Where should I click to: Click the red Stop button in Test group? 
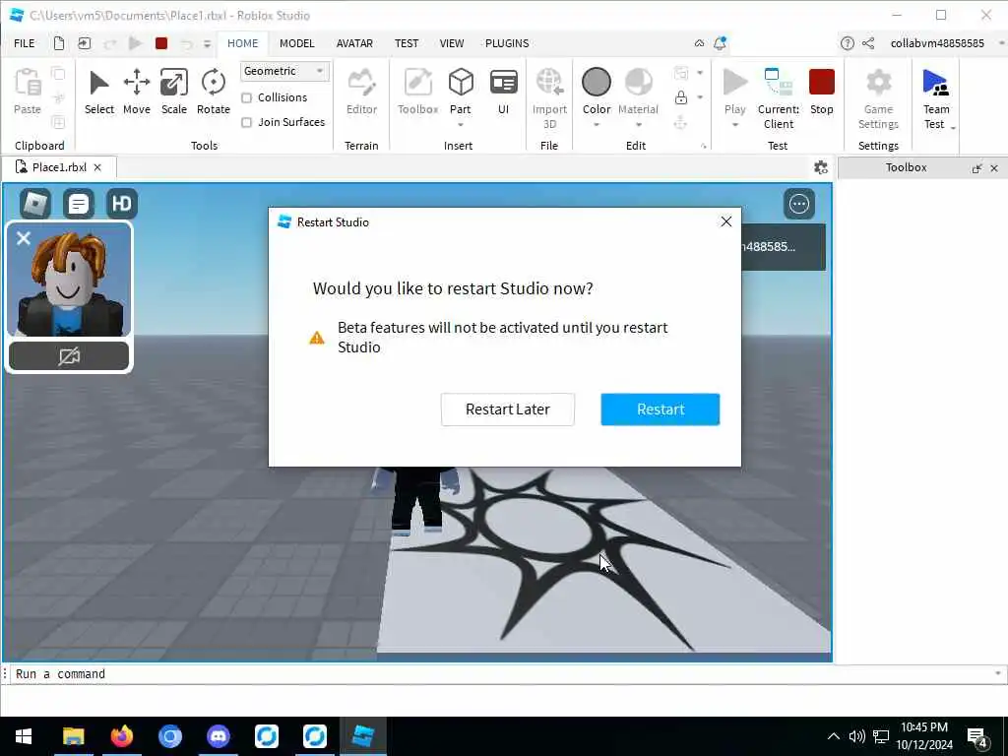pyautogui.click(x=822, y=83)
